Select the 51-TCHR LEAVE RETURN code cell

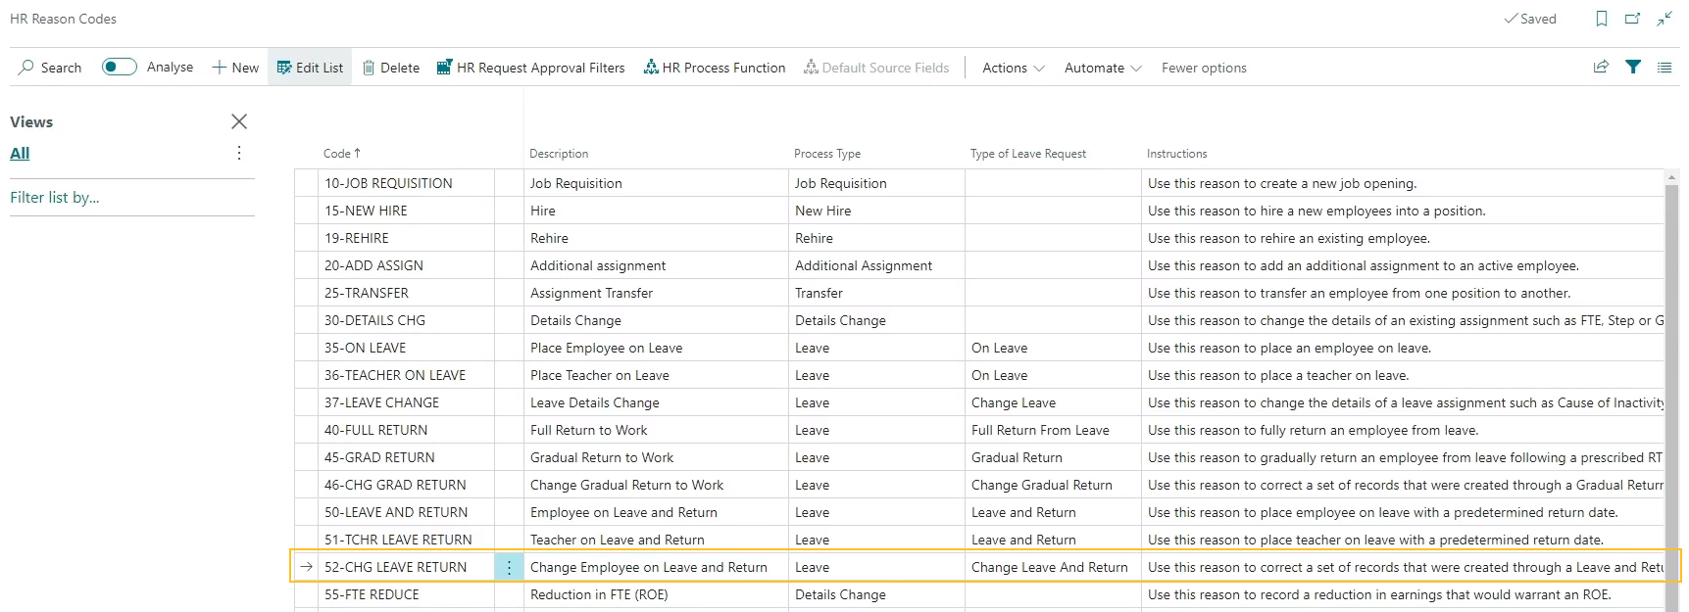coord(406,540)
